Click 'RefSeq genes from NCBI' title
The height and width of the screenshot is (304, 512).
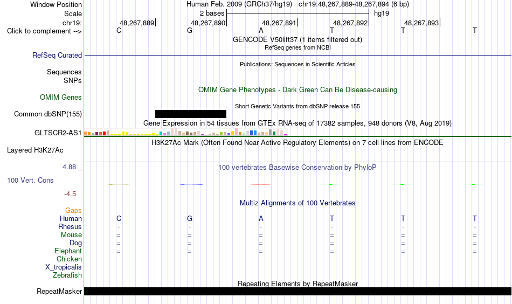click(x=297, y=47)
